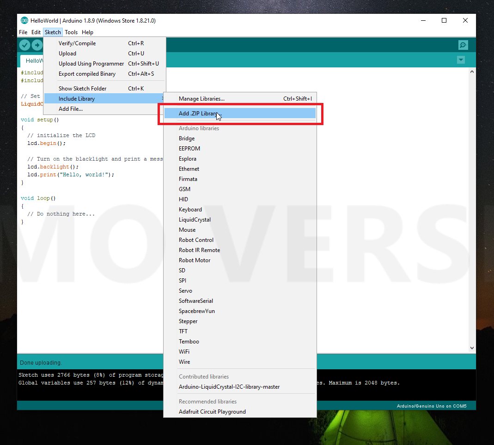The width and height of the screenshot is (494, 445).
Task: Click the Arduino logo in title bar
Action: coord(24,20)
